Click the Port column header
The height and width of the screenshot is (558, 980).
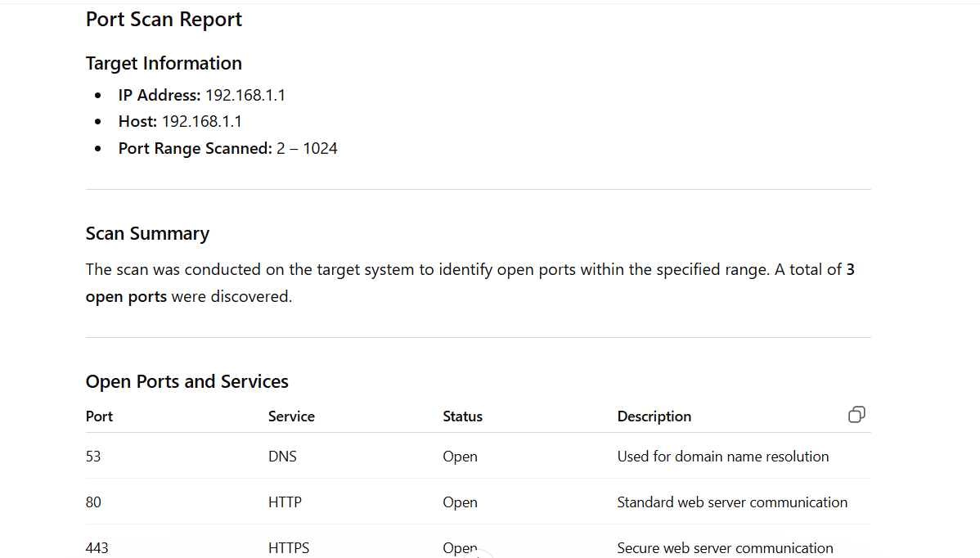pyautogui.click(x=99, y=416)
